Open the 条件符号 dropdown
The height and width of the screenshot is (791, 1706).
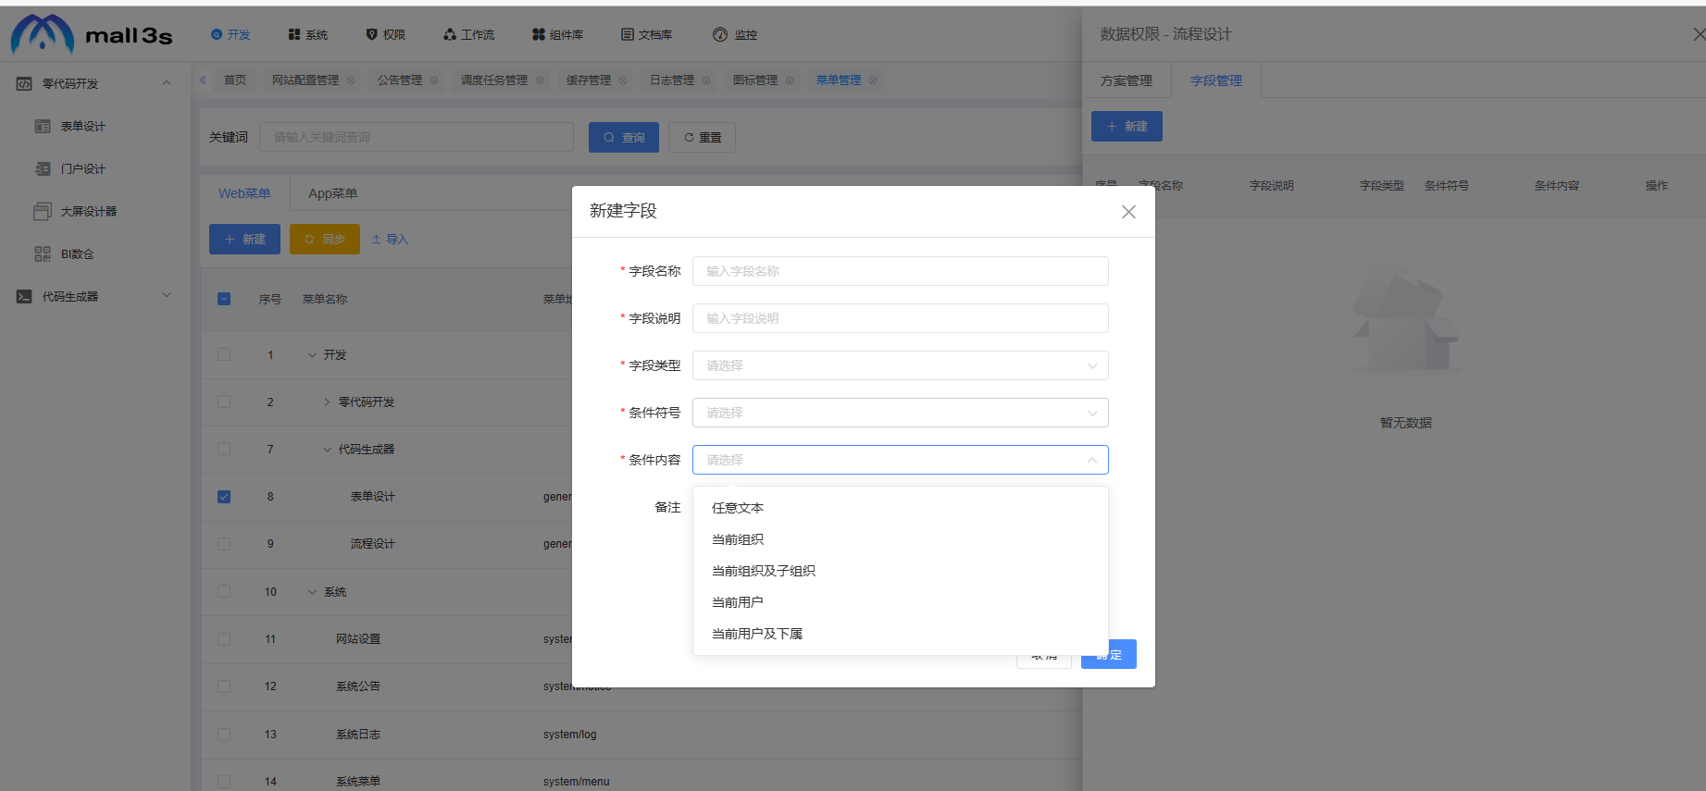(900, 413)
